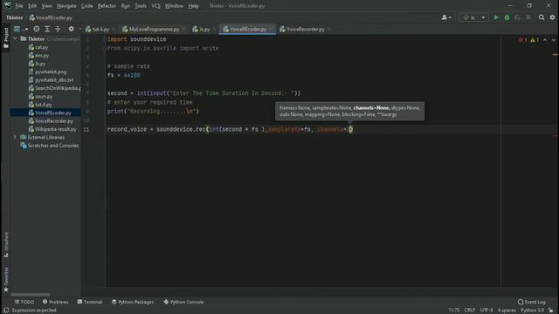Click the UTF-8 encoding status entry
559x314 pixels.
[x=487, y=311]
